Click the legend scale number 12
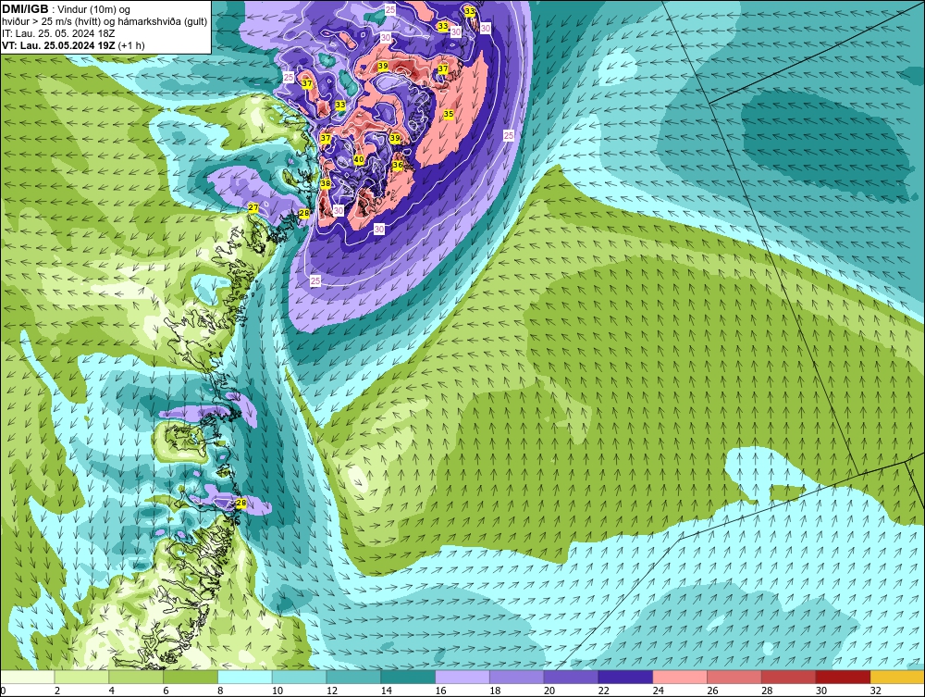This screenshot has height=697, width=925. coord(331,691)
